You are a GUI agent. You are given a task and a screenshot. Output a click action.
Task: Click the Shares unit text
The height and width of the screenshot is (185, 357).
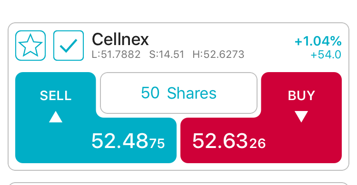click(192, 93)
